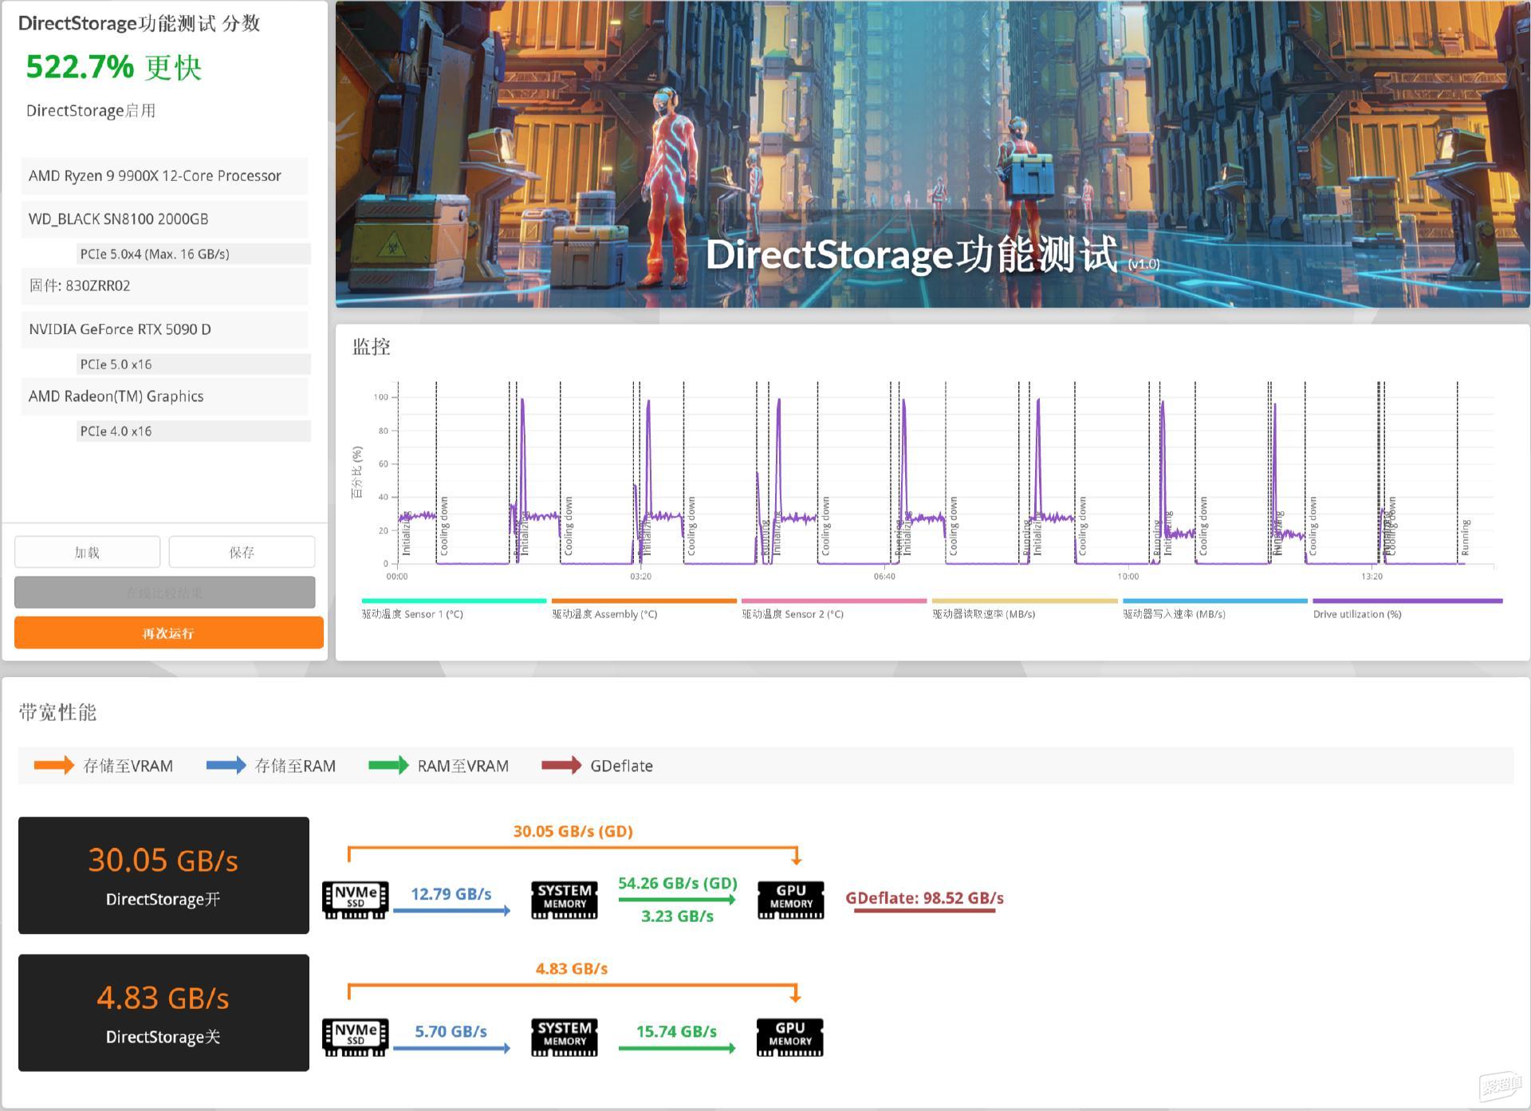Click the green arrow under 54.26 GB/s (GD)

[677, 900]
